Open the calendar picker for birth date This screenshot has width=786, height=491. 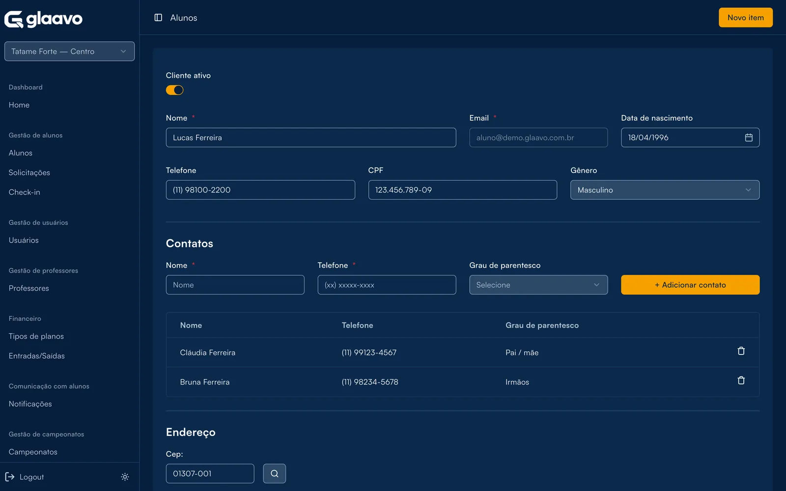point(749,137)
